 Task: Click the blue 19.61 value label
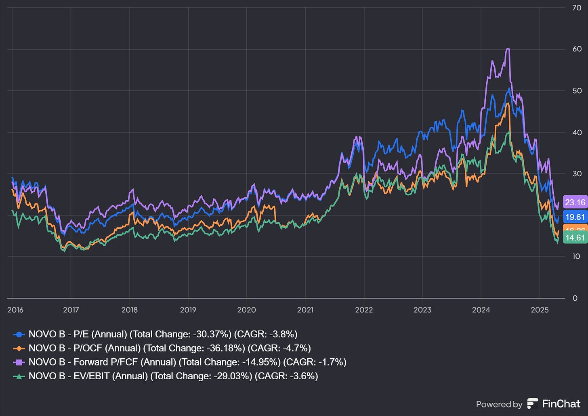575,217
